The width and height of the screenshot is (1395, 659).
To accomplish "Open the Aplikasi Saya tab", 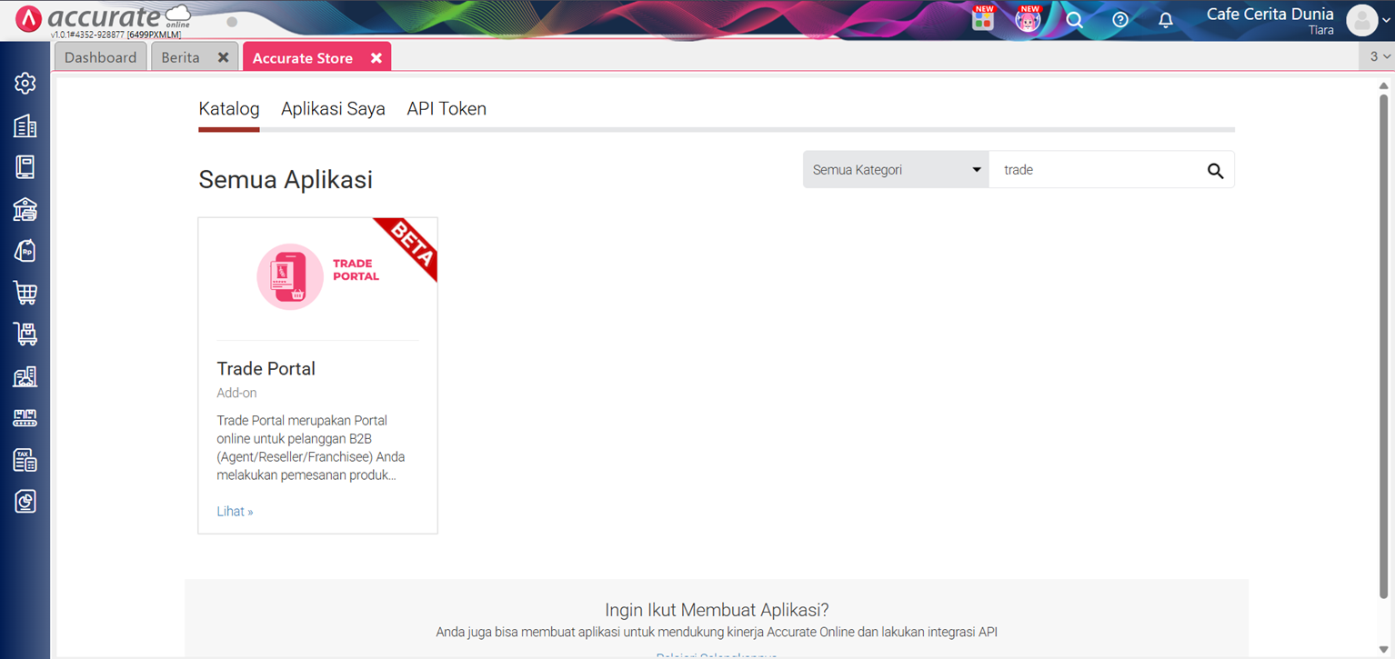I will pos(333,109).
